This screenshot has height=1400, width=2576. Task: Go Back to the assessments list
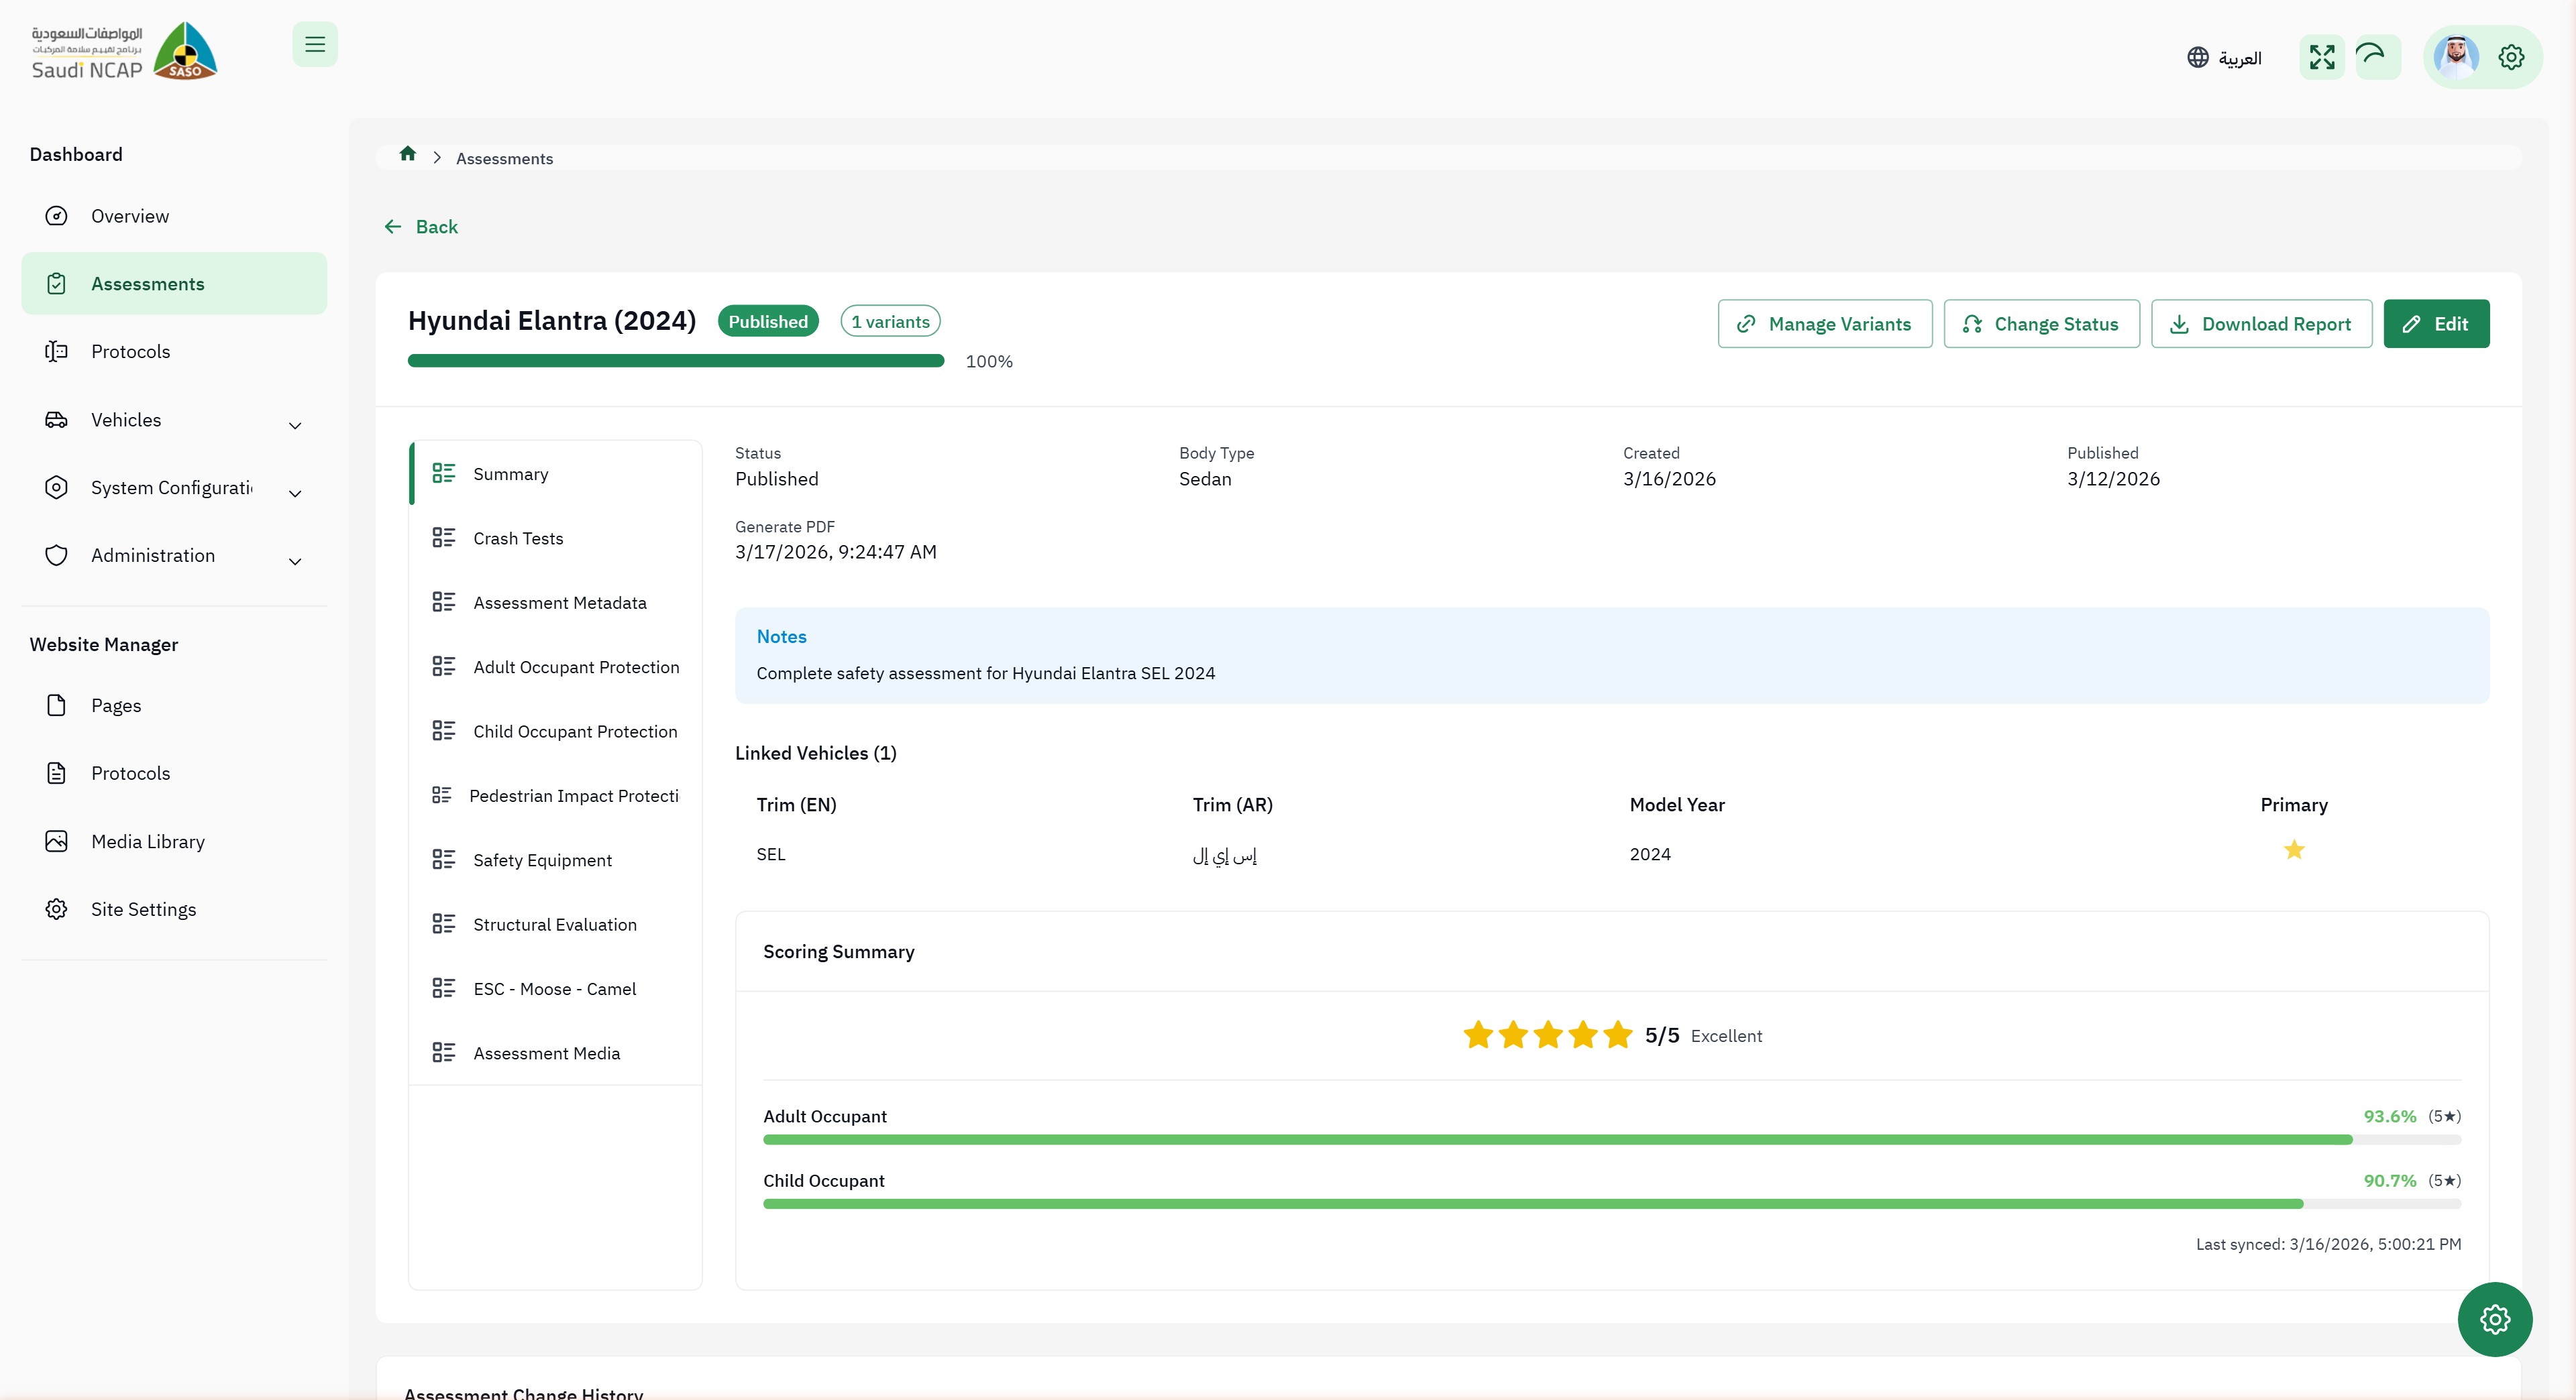coord(421,227)
